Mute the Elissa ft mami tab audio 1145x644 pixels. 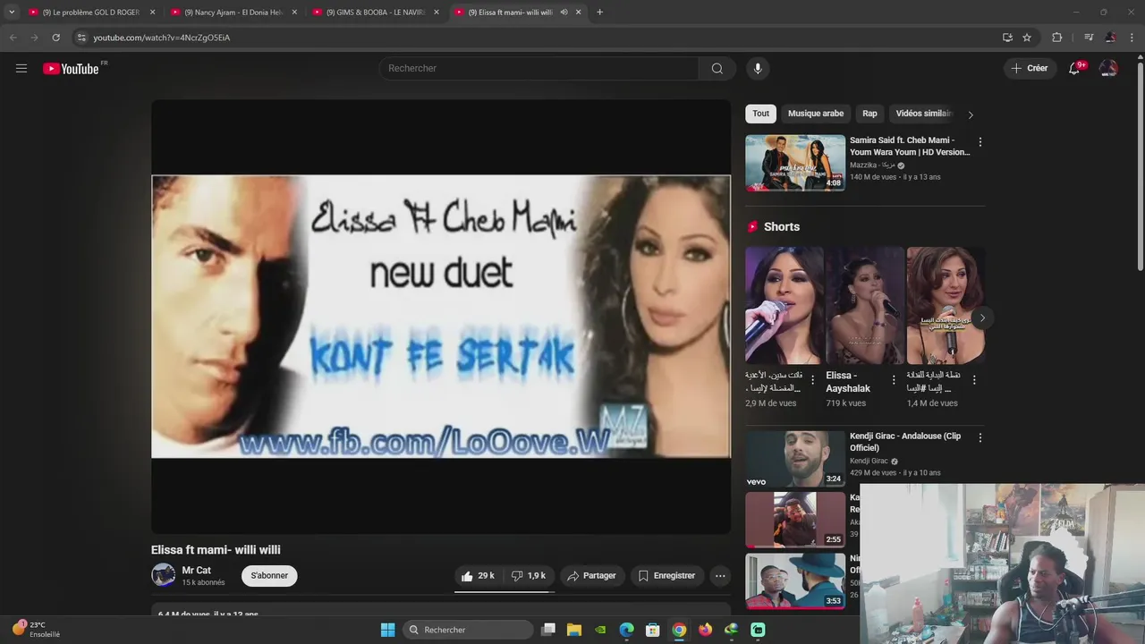click(x=564, y=13)
